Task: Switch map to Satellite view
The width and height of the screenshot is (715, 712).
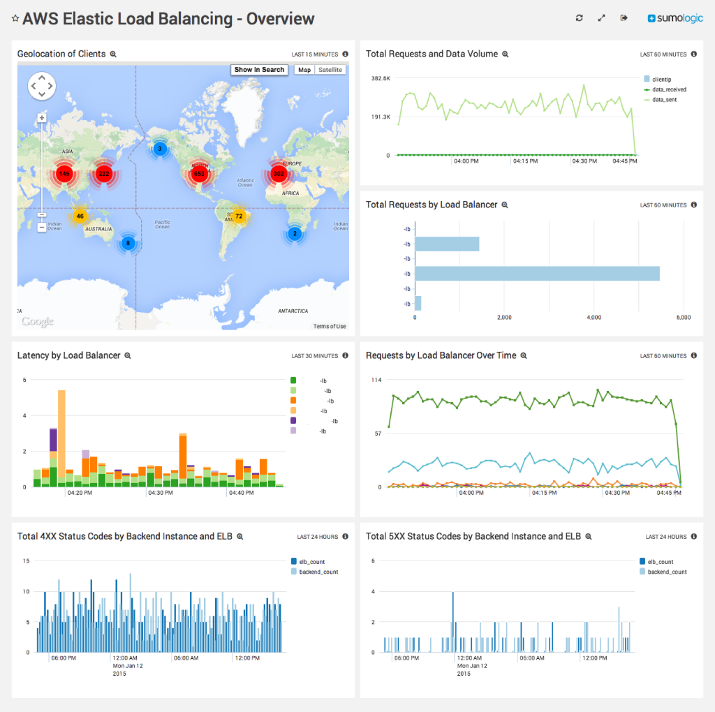Action: 330,70
